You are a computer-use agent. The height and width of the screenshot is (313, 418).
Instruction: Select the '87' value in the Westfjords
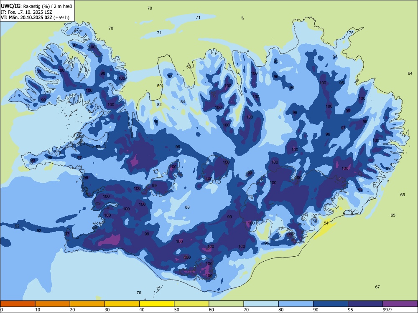[76, 30]
